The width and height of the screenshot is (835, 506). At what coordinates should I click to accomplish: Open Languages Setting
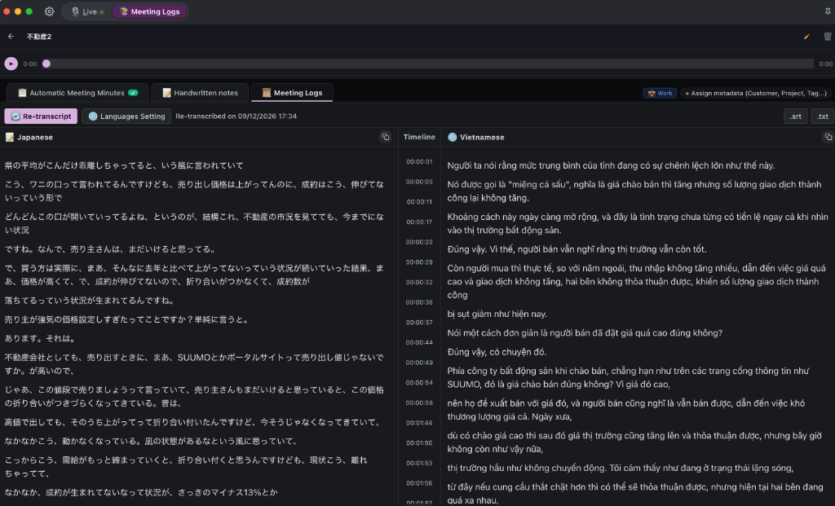(126, 116)
